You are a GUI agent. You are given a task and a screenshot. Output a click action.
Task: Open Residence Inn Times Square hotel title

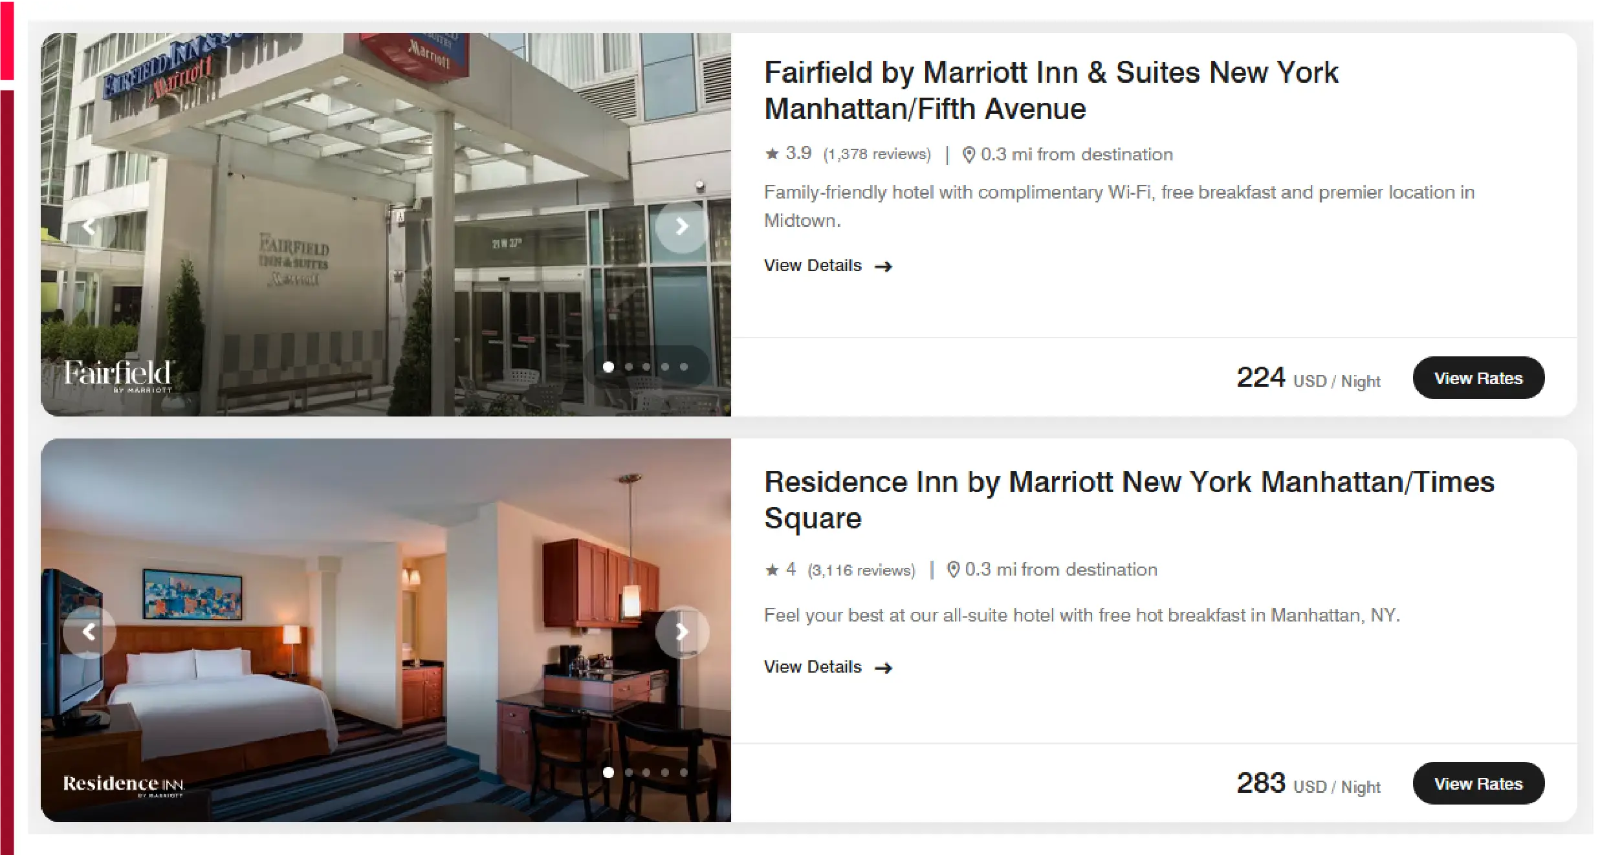[x=1129, y=500]
